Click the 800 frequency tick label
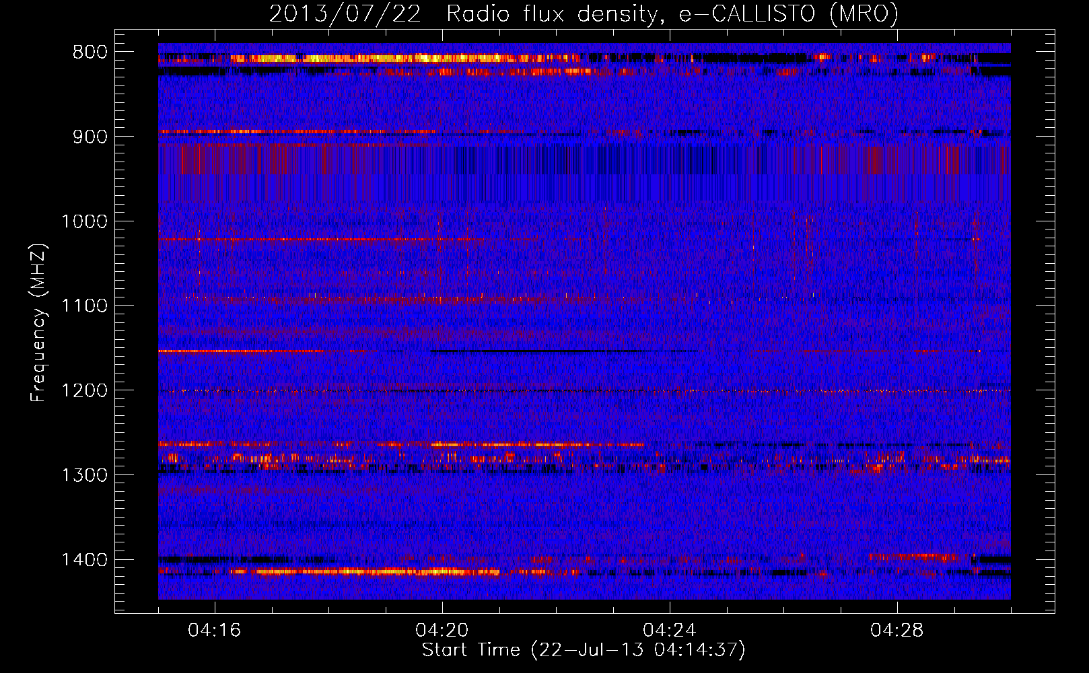 [90, 52]
